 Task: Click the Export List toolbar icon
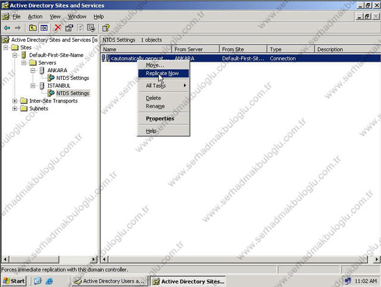[91, 28]
